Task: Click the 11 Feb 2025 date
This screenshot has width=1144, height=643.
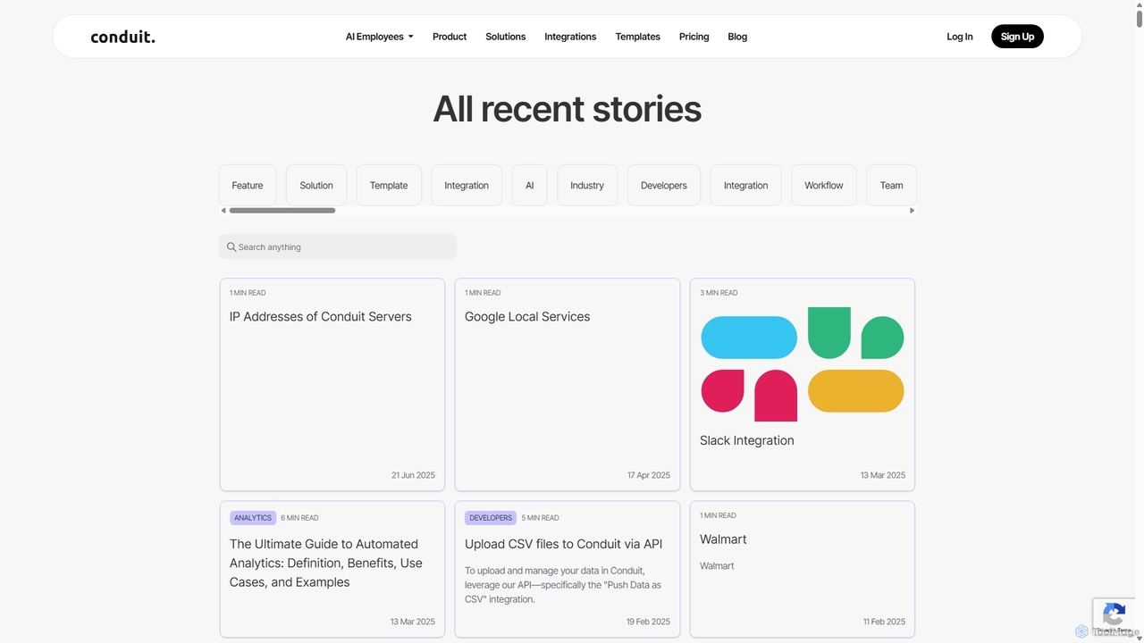Action: coord(884,622)
